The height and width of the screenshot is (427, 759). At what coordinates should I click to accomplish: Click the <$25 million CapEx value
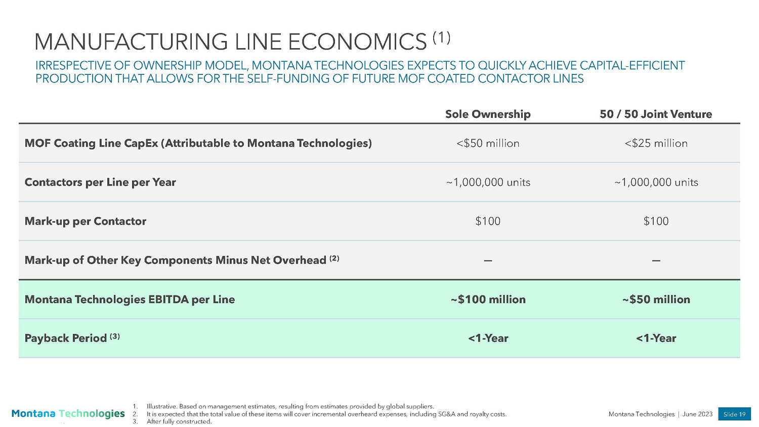pyautogui.click(x=656, y=143)
